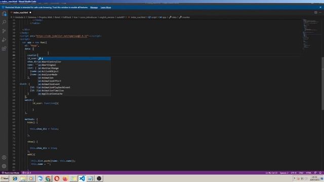Close the Restricted Mode notification banner
This screenshot has width=324, height=182.
click(320, 7)
